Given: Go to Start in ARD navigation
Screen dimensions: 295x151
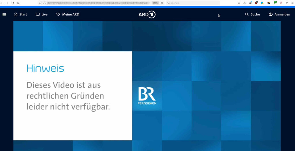Looking at the screenshot, I should (20, 14).
